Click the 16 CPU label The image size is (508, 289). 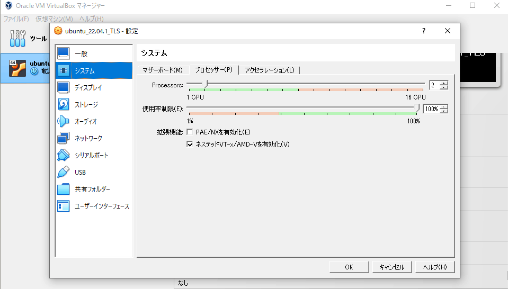point(416,97)
